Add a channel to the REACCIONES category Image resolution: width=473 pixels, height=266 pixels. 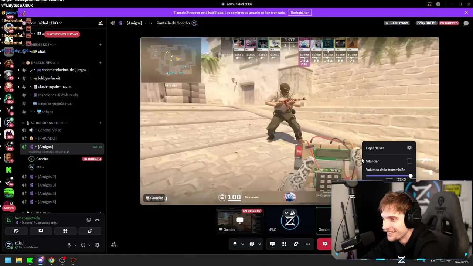(100, 63)
